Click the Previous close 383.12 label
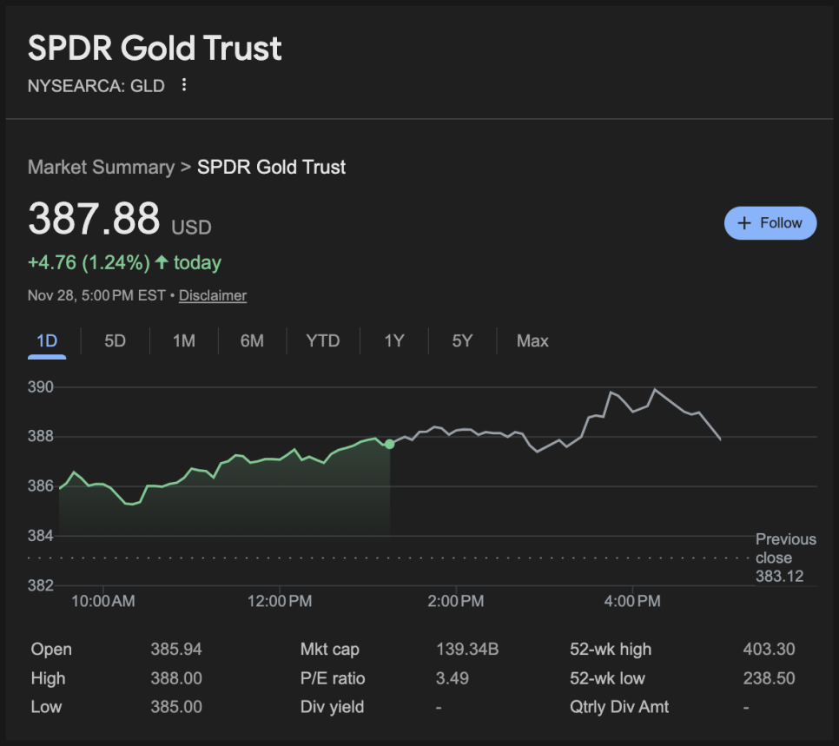839x746 pixels. click(x=785, y=558)
